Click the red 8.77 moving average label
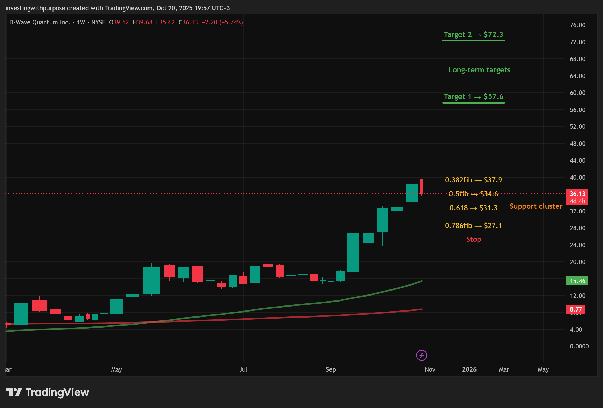Viewport: 603px width, 408px height. click(x=575, y=309)
